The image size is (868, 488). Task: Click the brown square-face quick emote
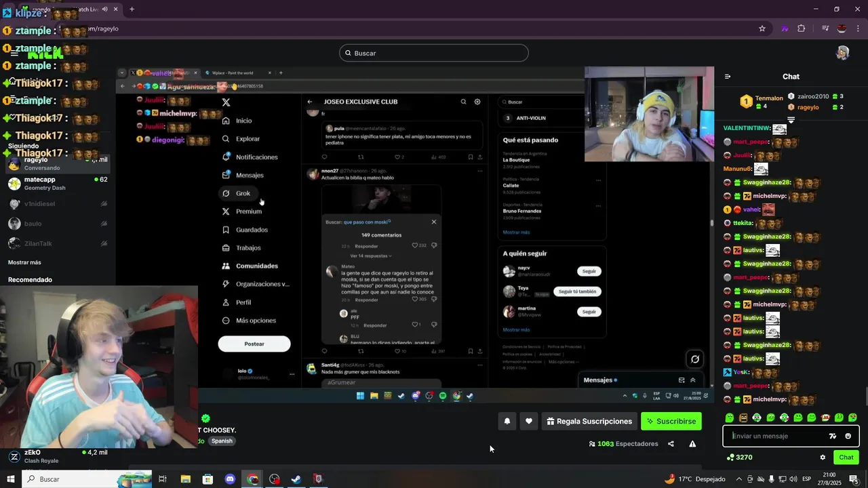pyautogui.click(x=743, y=418)
